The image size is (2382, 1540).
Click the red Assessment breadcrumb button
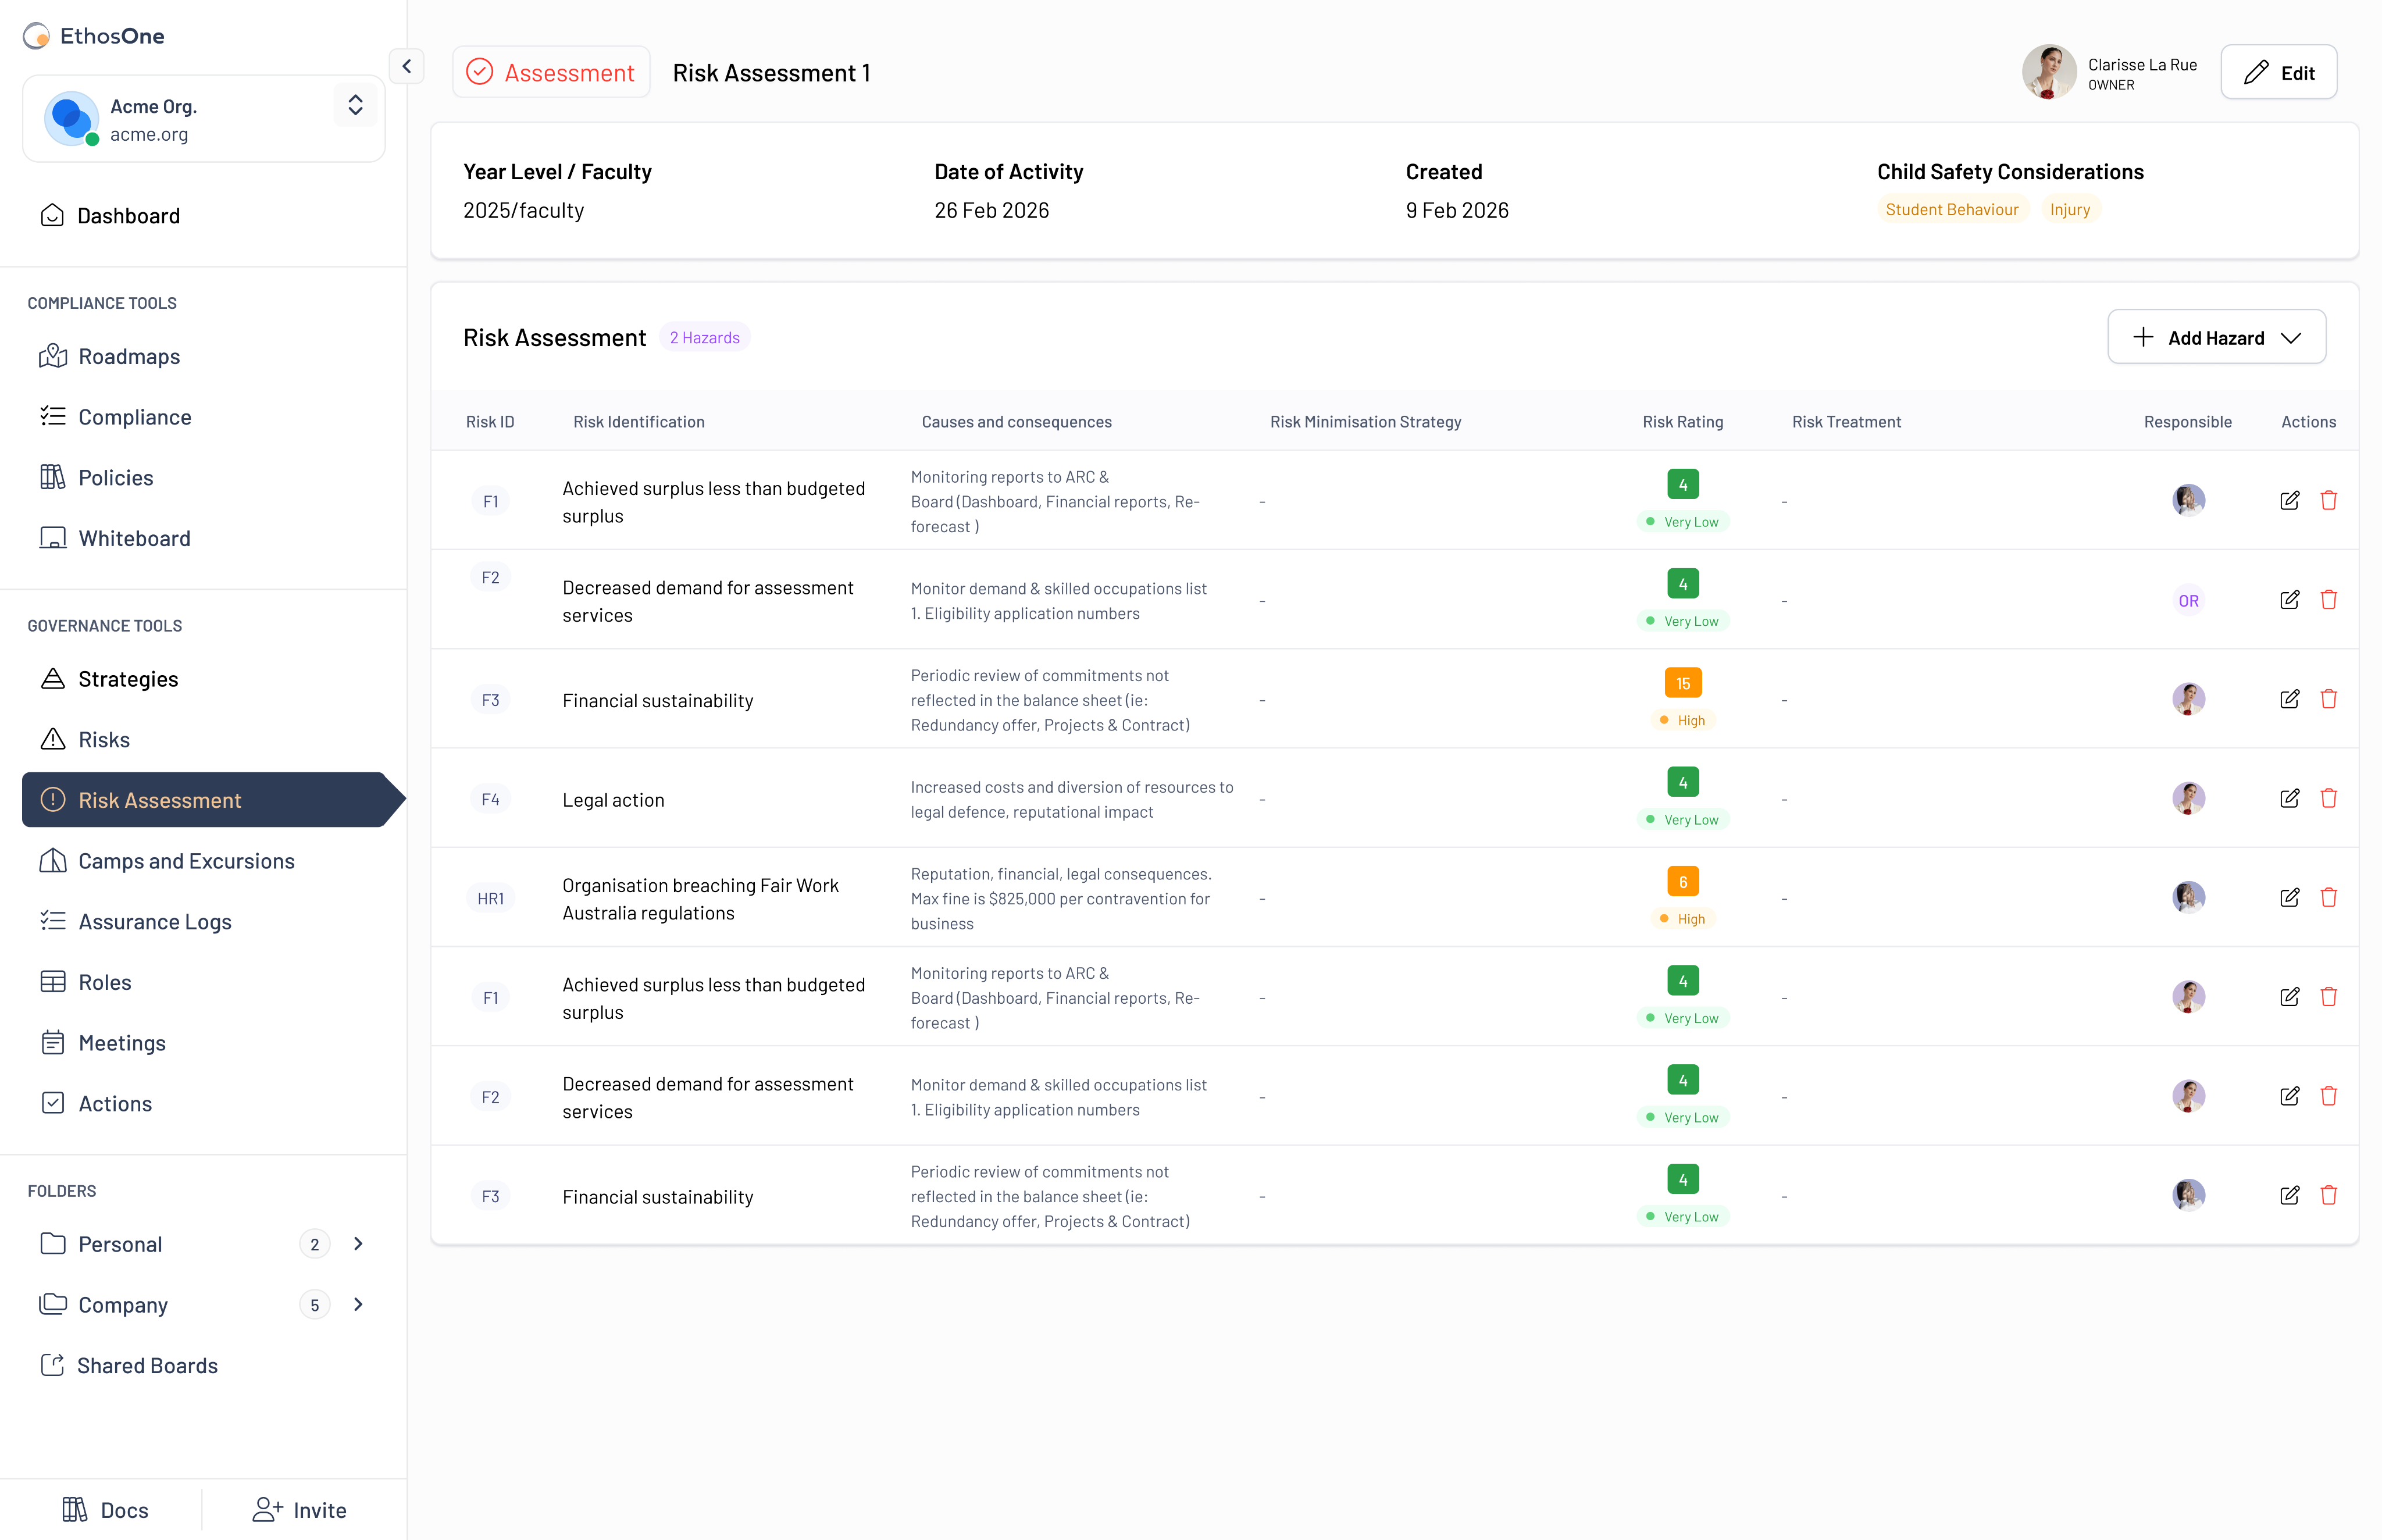click(551, 73)
